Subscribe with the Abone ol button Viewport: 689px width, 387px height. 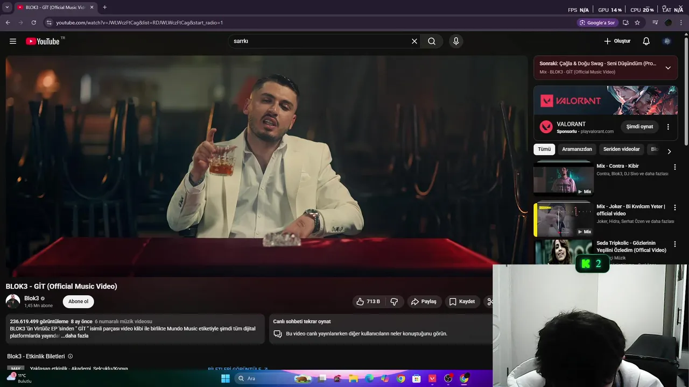[x=78, y=302]
